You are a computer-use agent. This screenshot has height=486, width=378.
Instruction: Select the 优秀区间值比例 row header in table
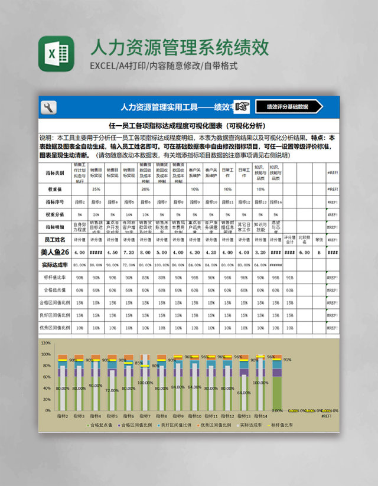(x=55, y=328)
